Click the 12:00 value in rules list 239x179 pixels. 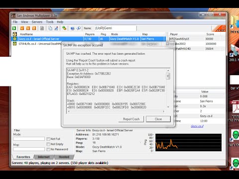tap(204, 121)
